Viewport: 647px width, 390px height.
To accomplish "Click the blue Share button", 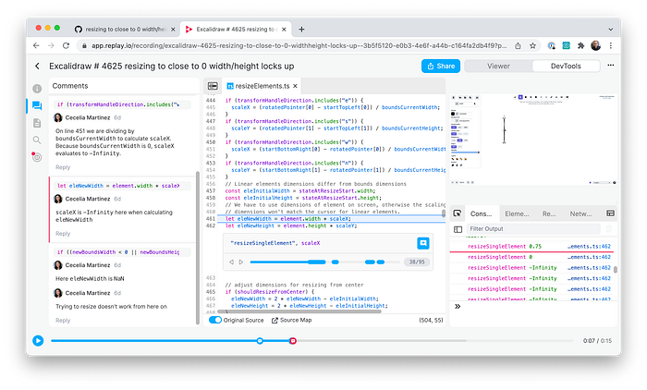I will click(x=440, y=66).
